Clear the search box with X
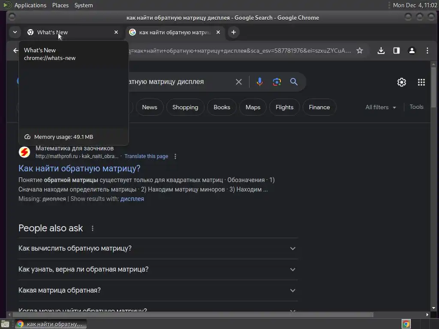The image size is (439, 329). tap(239, 82)
